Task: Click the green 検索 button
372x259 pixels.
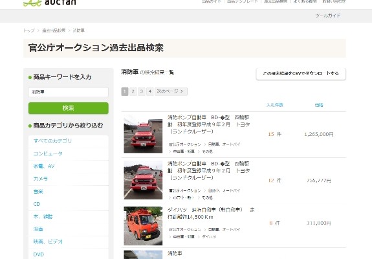Action: point(69,108)
